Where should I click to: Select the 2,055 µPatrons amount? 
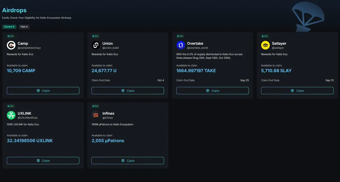pos(108,141)
